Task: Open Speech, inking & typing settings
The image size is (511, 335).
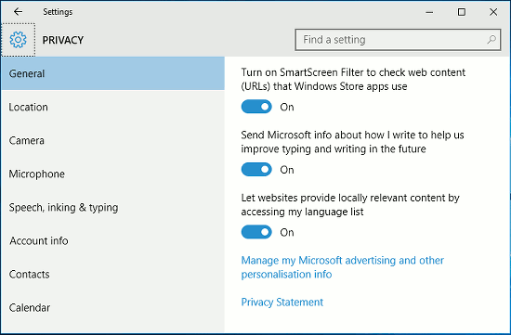Action: 112,207
